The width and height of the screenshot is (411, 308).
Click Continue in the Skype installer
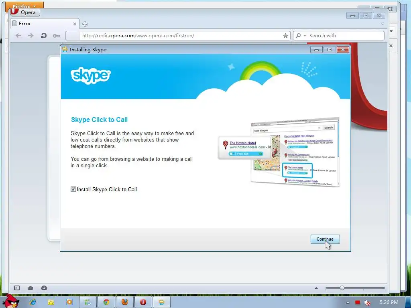[325, 239]
